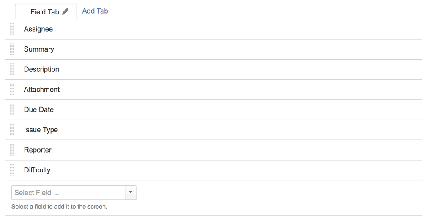This screenshot has height=221, width=422.
Task: Click the drag handle next to Summary
Action: point(12,49)
